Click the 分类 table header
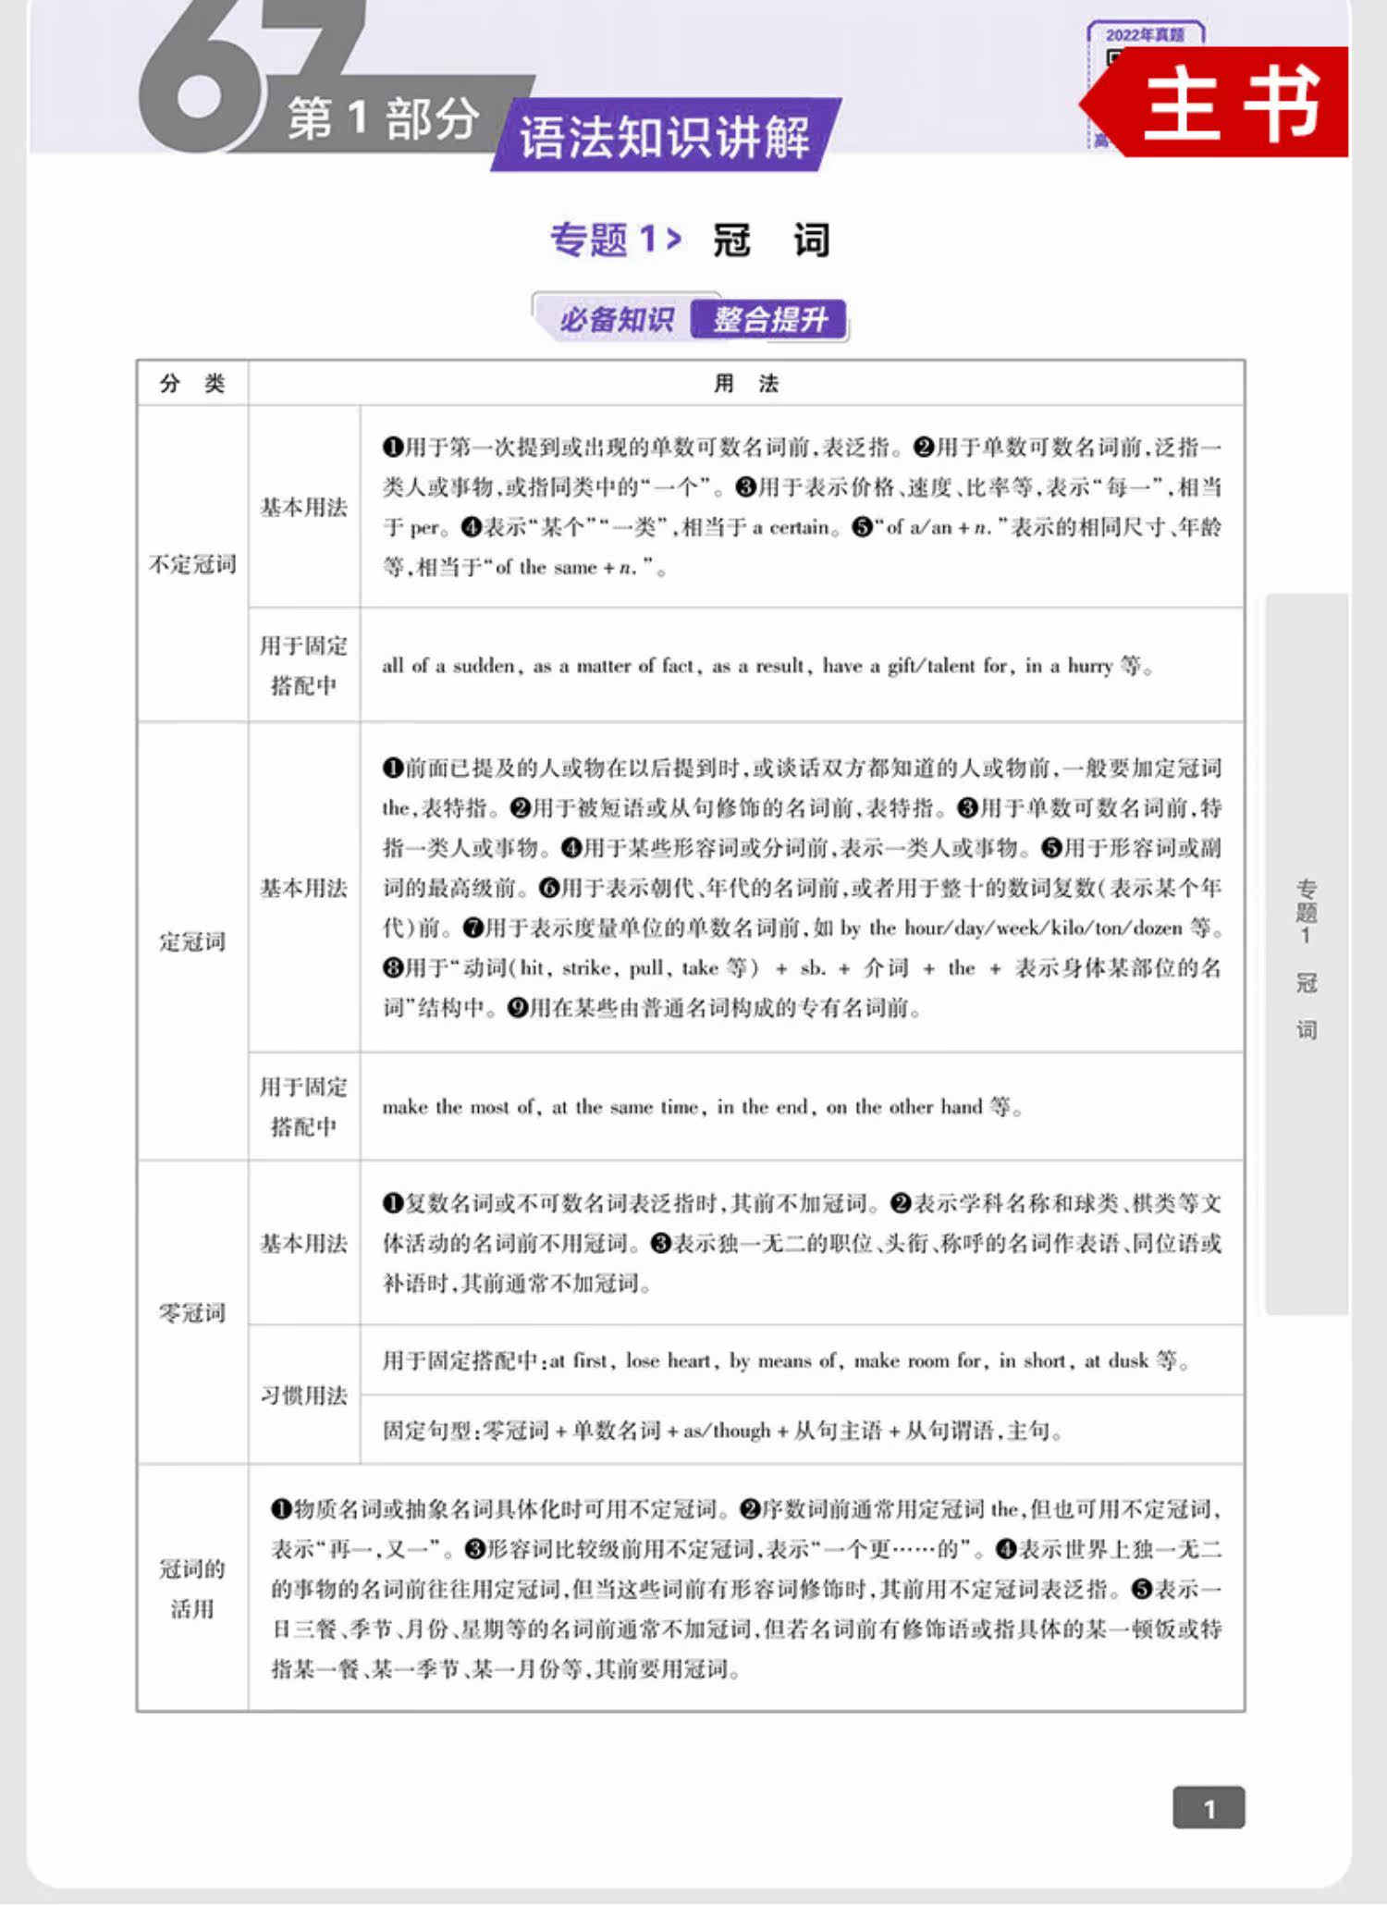1387x1906 pixels. tap(192, 383)
